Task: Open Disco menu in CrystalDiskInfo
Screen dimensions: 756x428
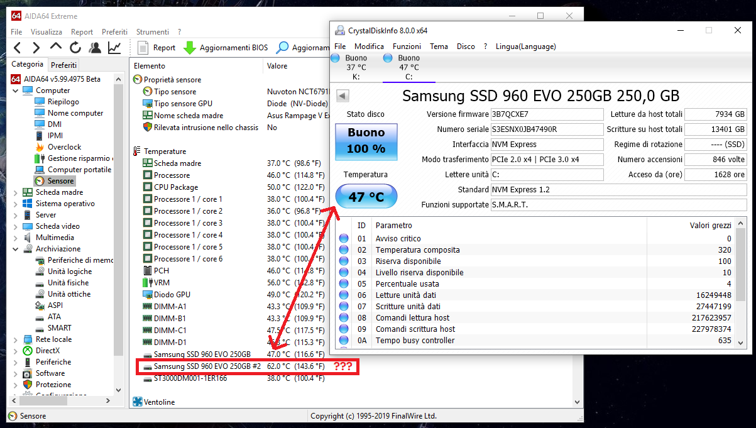Action: (466, 47)
